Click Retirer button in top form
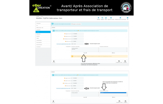 (x=113, y=53)
